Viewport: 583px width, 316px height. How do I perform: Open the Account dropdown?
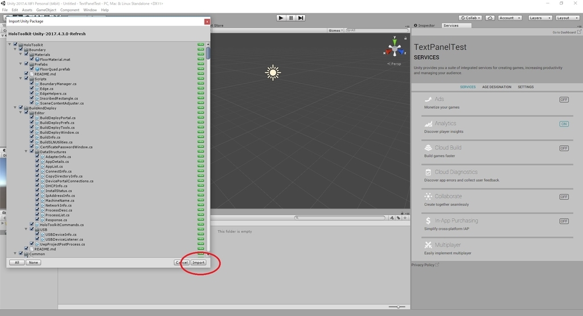510,18
